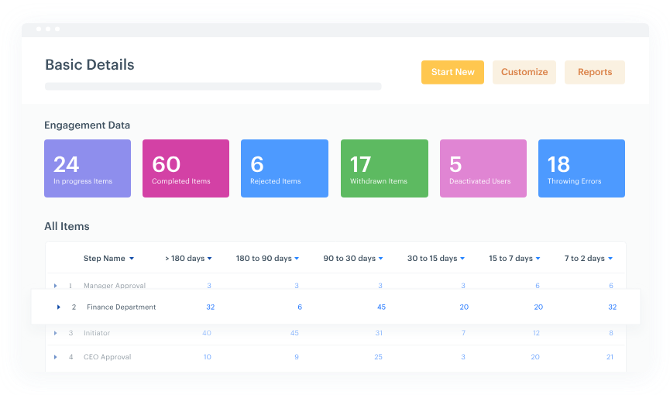The image size is (670, 395).
Task: Open the 180 to 90 days dropdown
Action: (297, 259)
